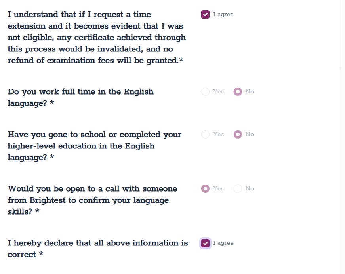Click the 'call with someone from Brightest' question
This screenshot has height=274, width=345.
92,200
